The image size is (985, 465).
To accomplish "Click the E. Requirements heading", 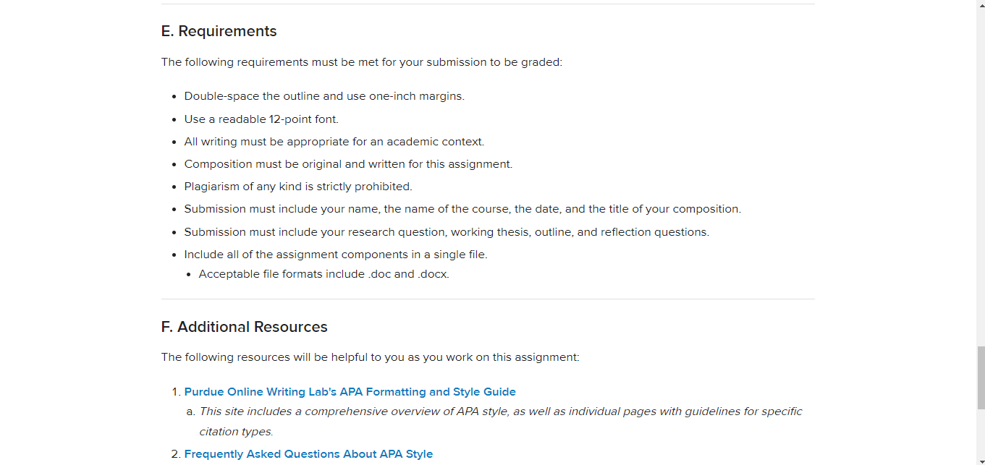I will tap(219, 31).
